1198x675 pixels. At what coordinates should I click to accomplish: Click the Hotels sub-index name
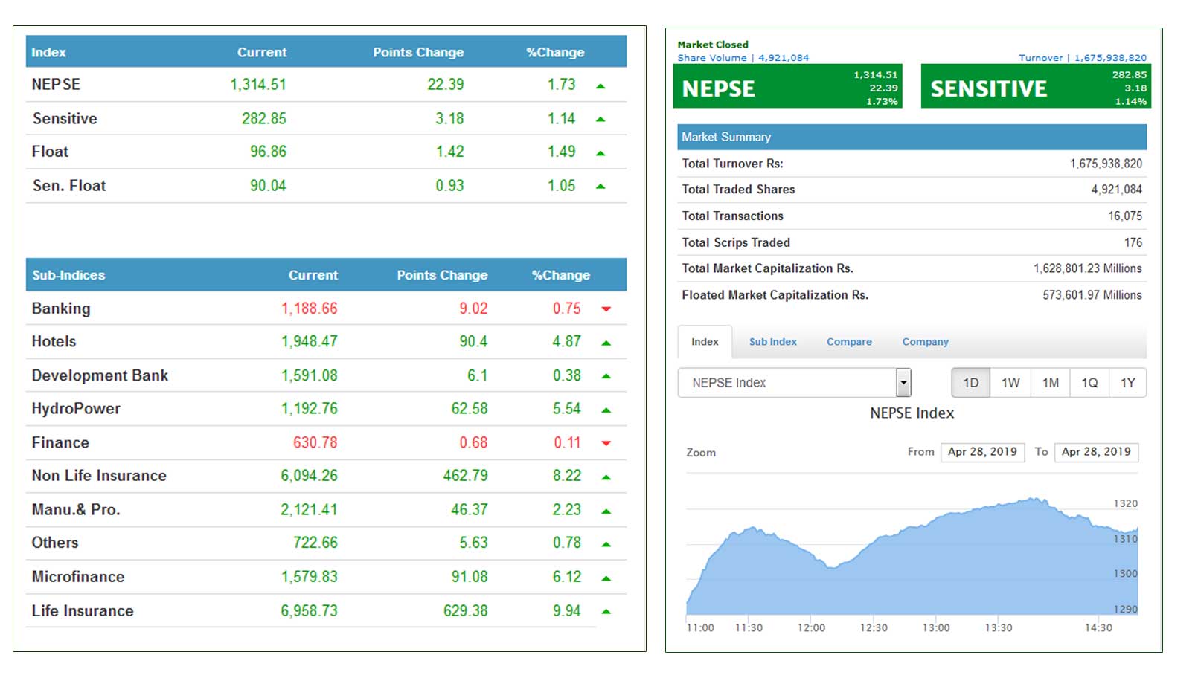pos(54,342)
